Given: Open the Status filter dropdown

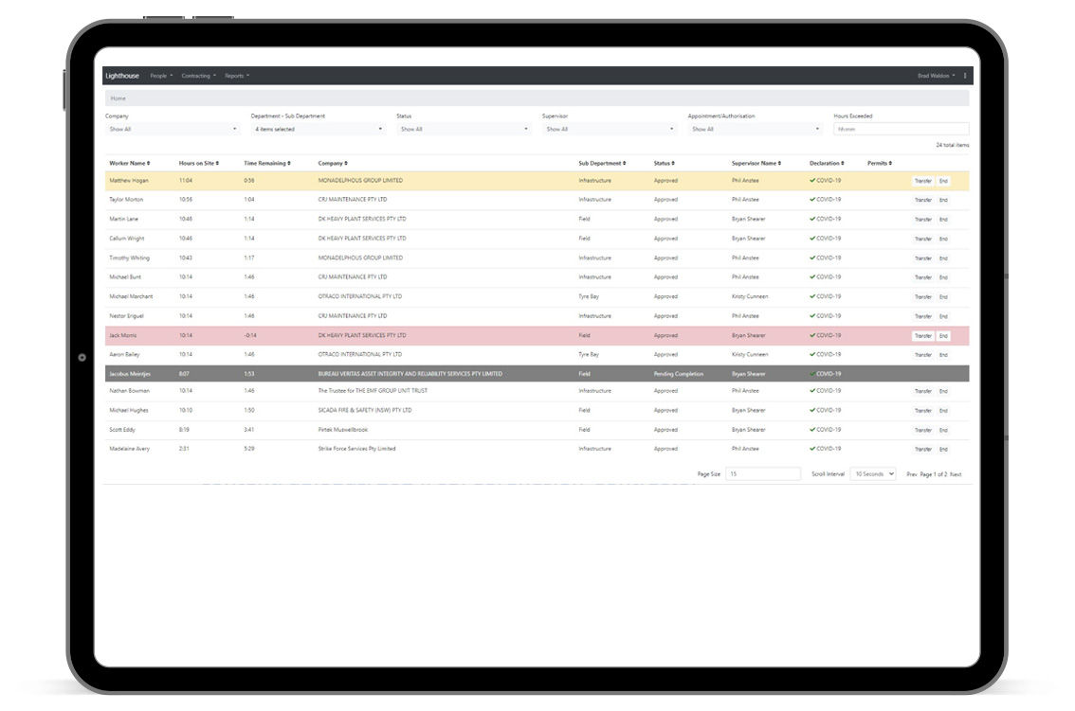Looking at the screenshot, I should pyautogui.click(x=464, y=129).
